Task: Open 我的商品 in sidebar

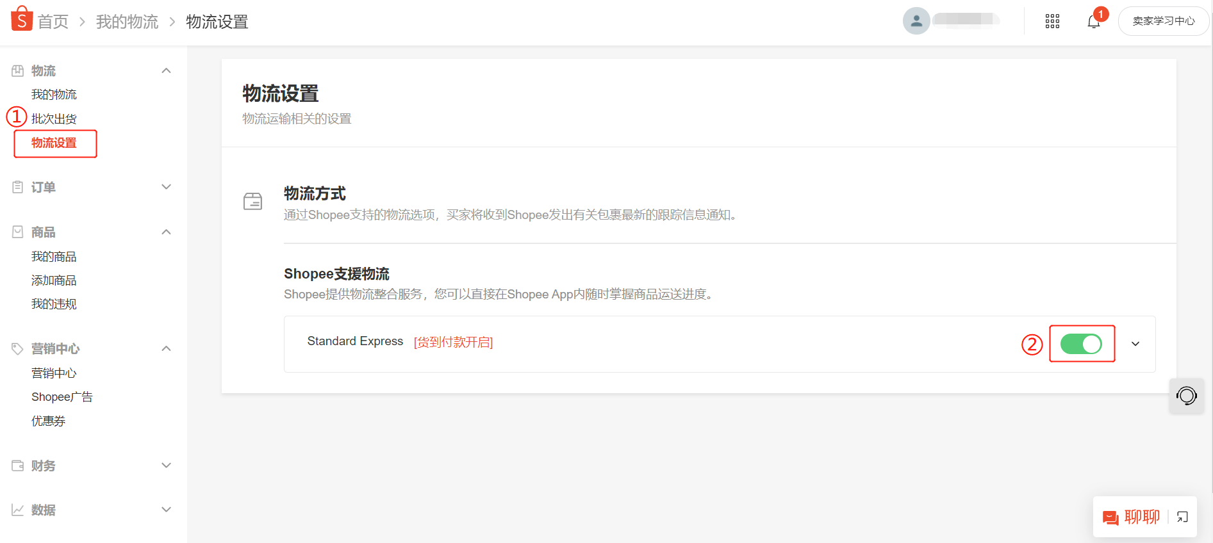Action: pos(54,257)
